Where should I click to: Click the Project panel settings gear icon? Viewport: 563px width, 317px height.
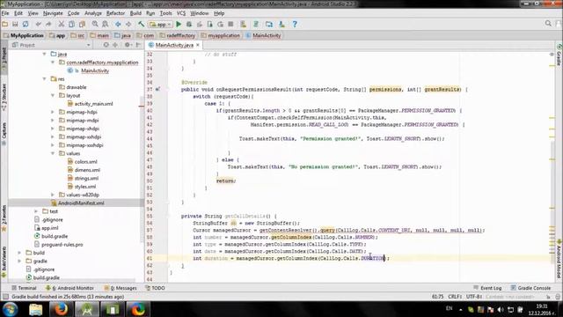tap(128, 45)
